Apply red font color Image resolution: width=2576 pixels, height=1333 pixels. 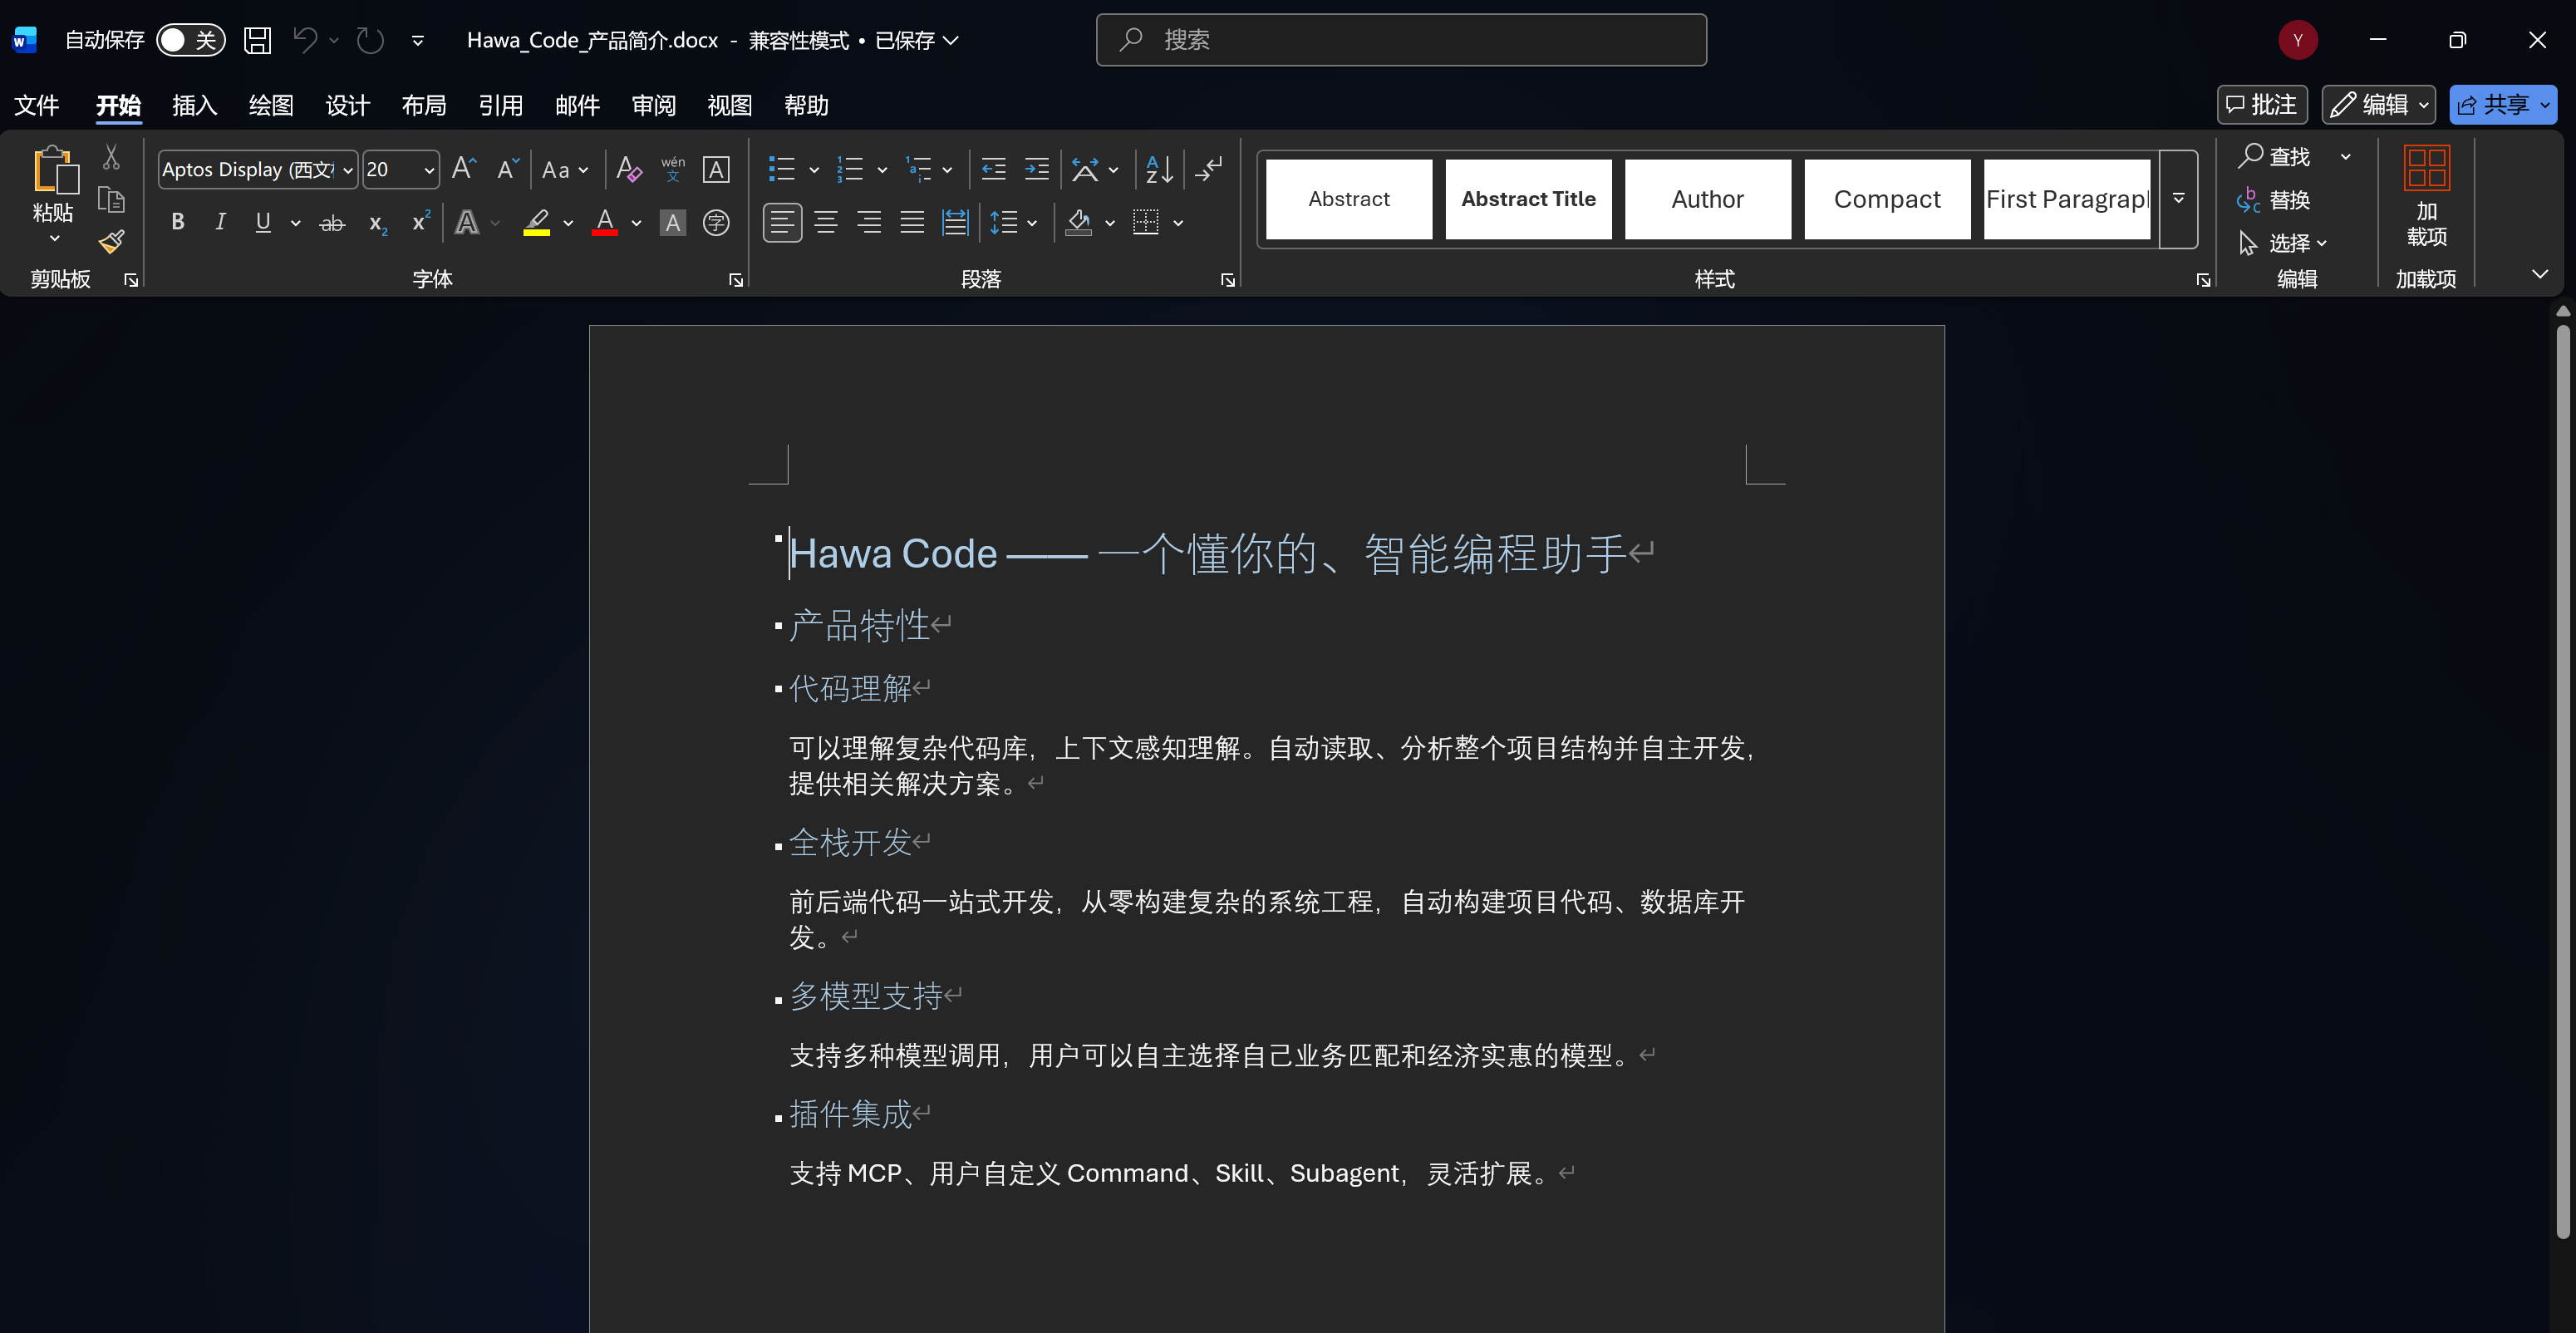604,222
